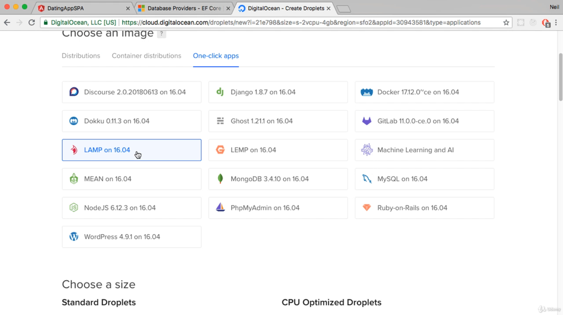Click the Standard Droplets heading
The height and width of the screenshot is (315, 563).
pos(99,303)
